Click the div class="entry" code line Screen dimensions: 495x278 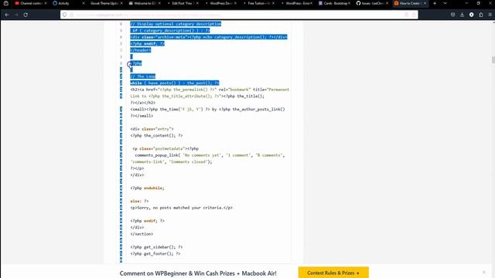(x=152, y=129)
